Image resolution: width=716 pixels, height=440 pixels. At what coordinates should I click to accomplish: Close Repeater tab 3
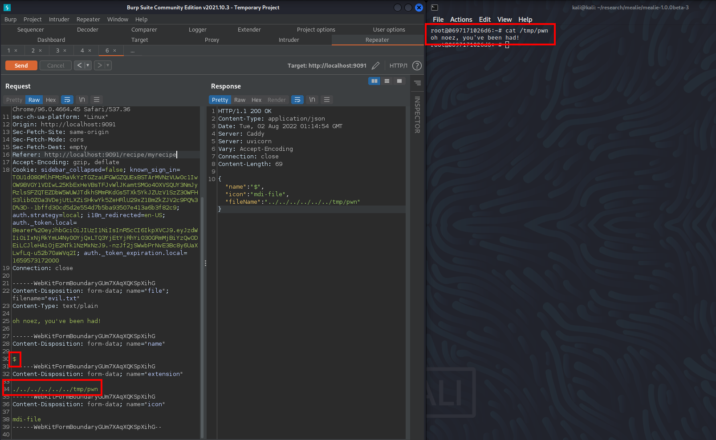pos(65,51)
